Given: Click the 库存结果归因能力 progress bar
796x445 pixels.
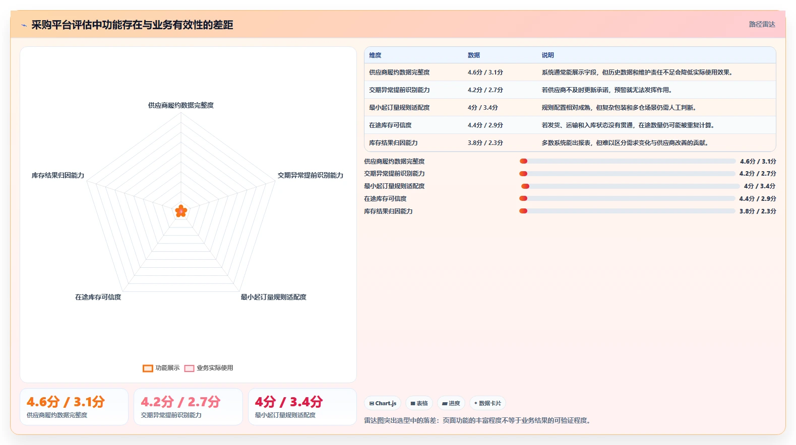Looking at the screenshot, I should [x=627, y=211].
